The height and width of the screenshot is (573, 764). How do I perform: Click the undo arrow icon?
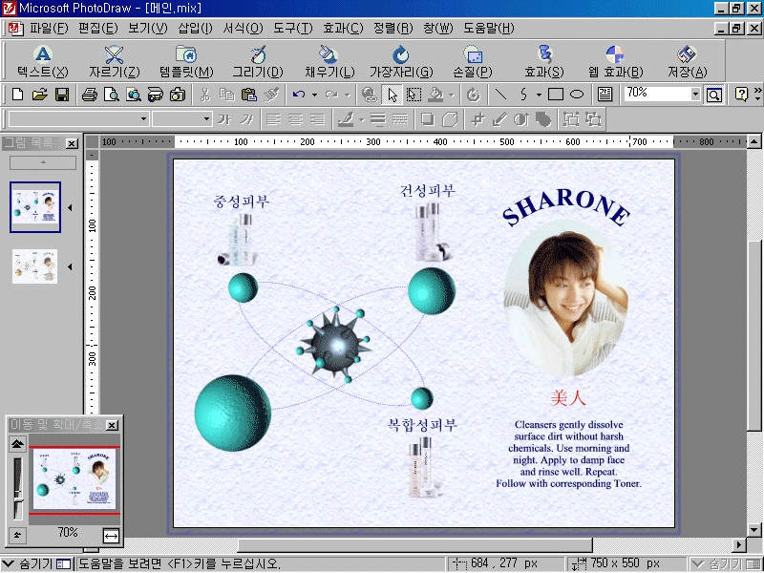pyautogui.click(x=299, y=95)
